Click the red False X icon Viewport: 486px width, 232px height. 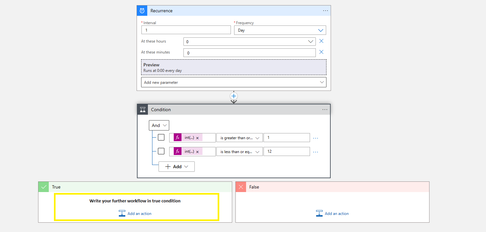241,187
